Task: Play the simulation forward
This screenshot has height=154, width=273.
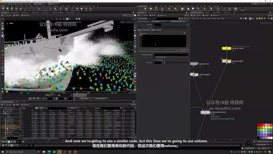Action: click(x=12, y=142)
